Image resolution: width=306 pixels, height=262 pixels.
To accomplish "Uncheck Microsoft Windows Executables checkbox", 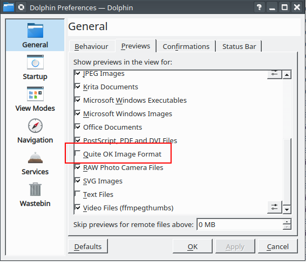I will [78, 100].
